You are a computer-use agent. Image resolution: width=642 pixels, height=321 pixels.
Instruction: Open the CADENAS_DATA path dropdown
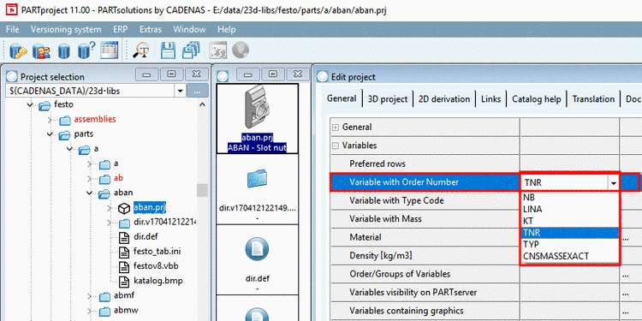click(180, 91)
